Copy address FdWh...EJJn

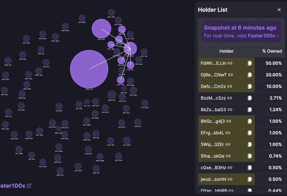pyautogui.click(x=250, y=63)
